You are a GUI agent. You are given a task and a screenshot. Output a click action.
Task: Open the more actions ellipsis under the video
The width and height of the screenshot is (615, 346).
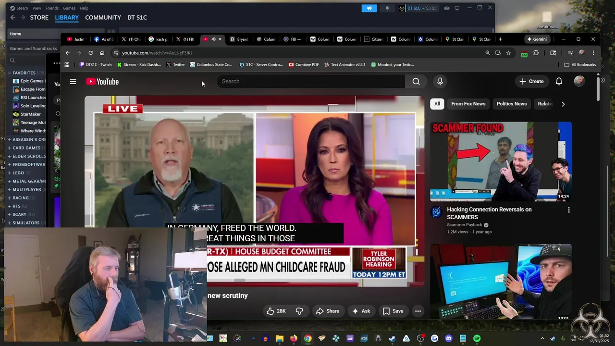tap(418, 311)
